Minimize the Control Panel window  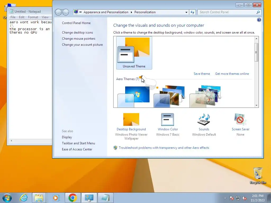click(240, 5)
